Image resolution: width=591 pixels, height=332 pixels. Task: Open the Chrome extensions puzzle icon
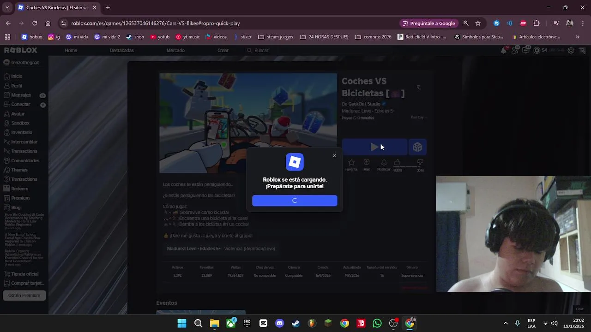click(537, 23)
